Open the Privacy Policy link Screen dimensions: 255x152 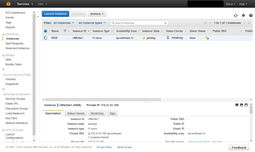pos(105,147)
